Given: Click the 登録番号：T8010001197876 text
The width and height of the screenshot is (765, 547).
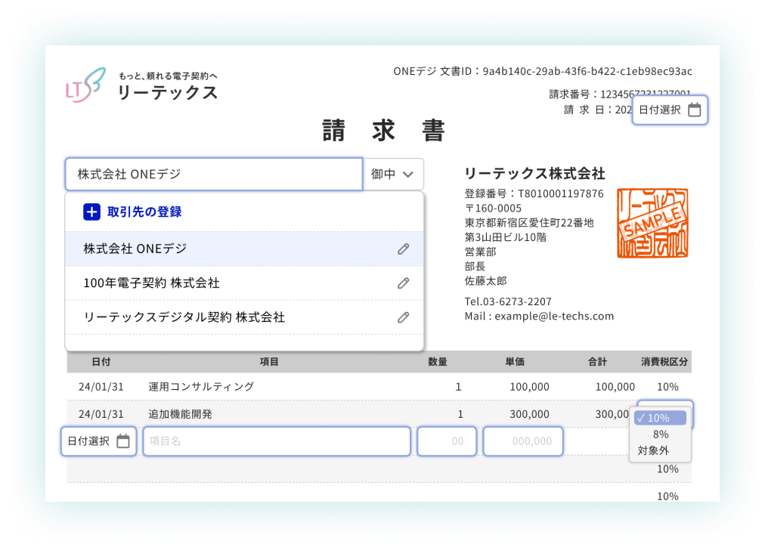Looking at the screenshot, I should click(x=534, y=193).
